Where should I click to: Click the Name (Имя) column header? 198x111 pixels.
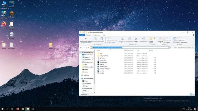point(99,51)
